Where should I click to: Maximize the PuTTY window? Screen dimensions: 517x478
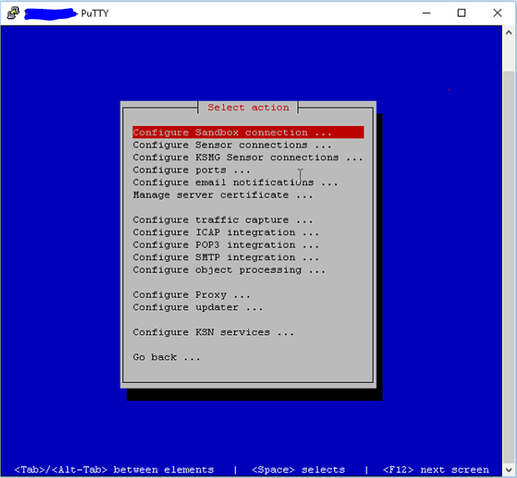pos(462,14)
